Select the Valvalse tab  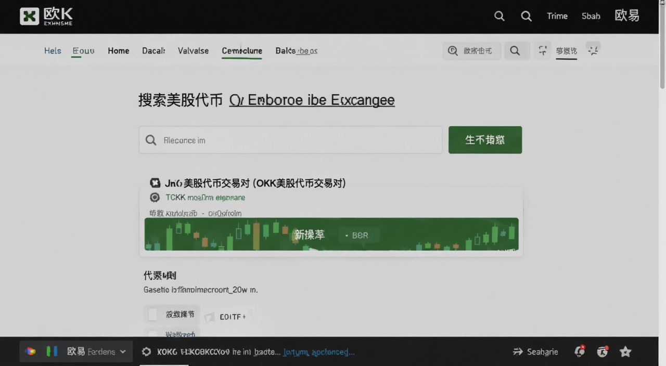click(x=193, y=50)
